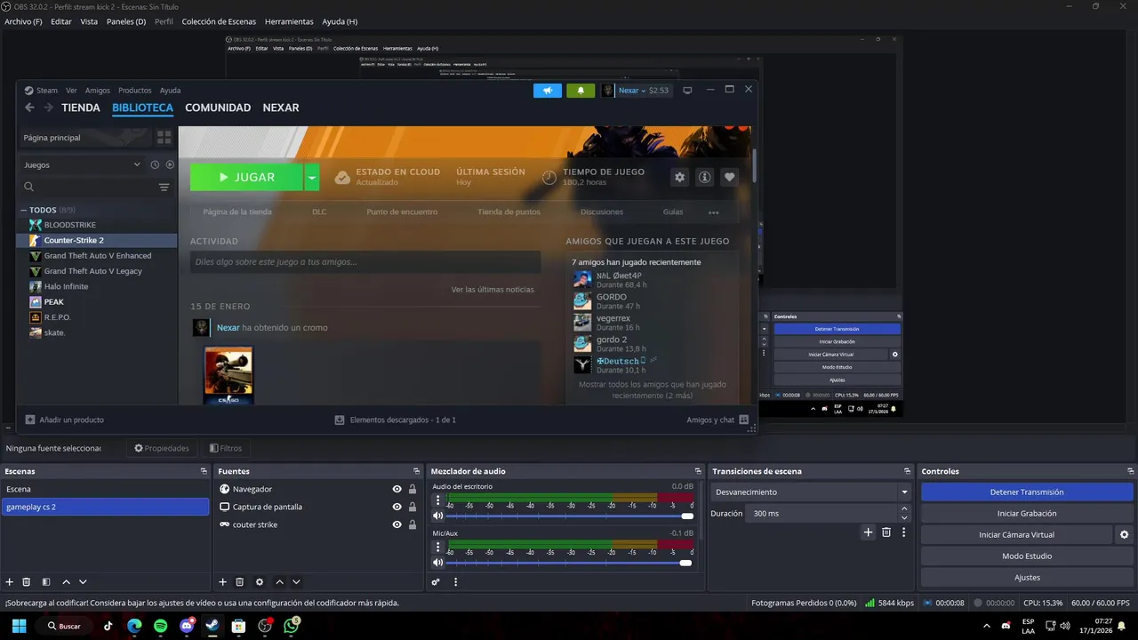Click Steam's game info icon
1138x640 pixels.
pos(705,177)
